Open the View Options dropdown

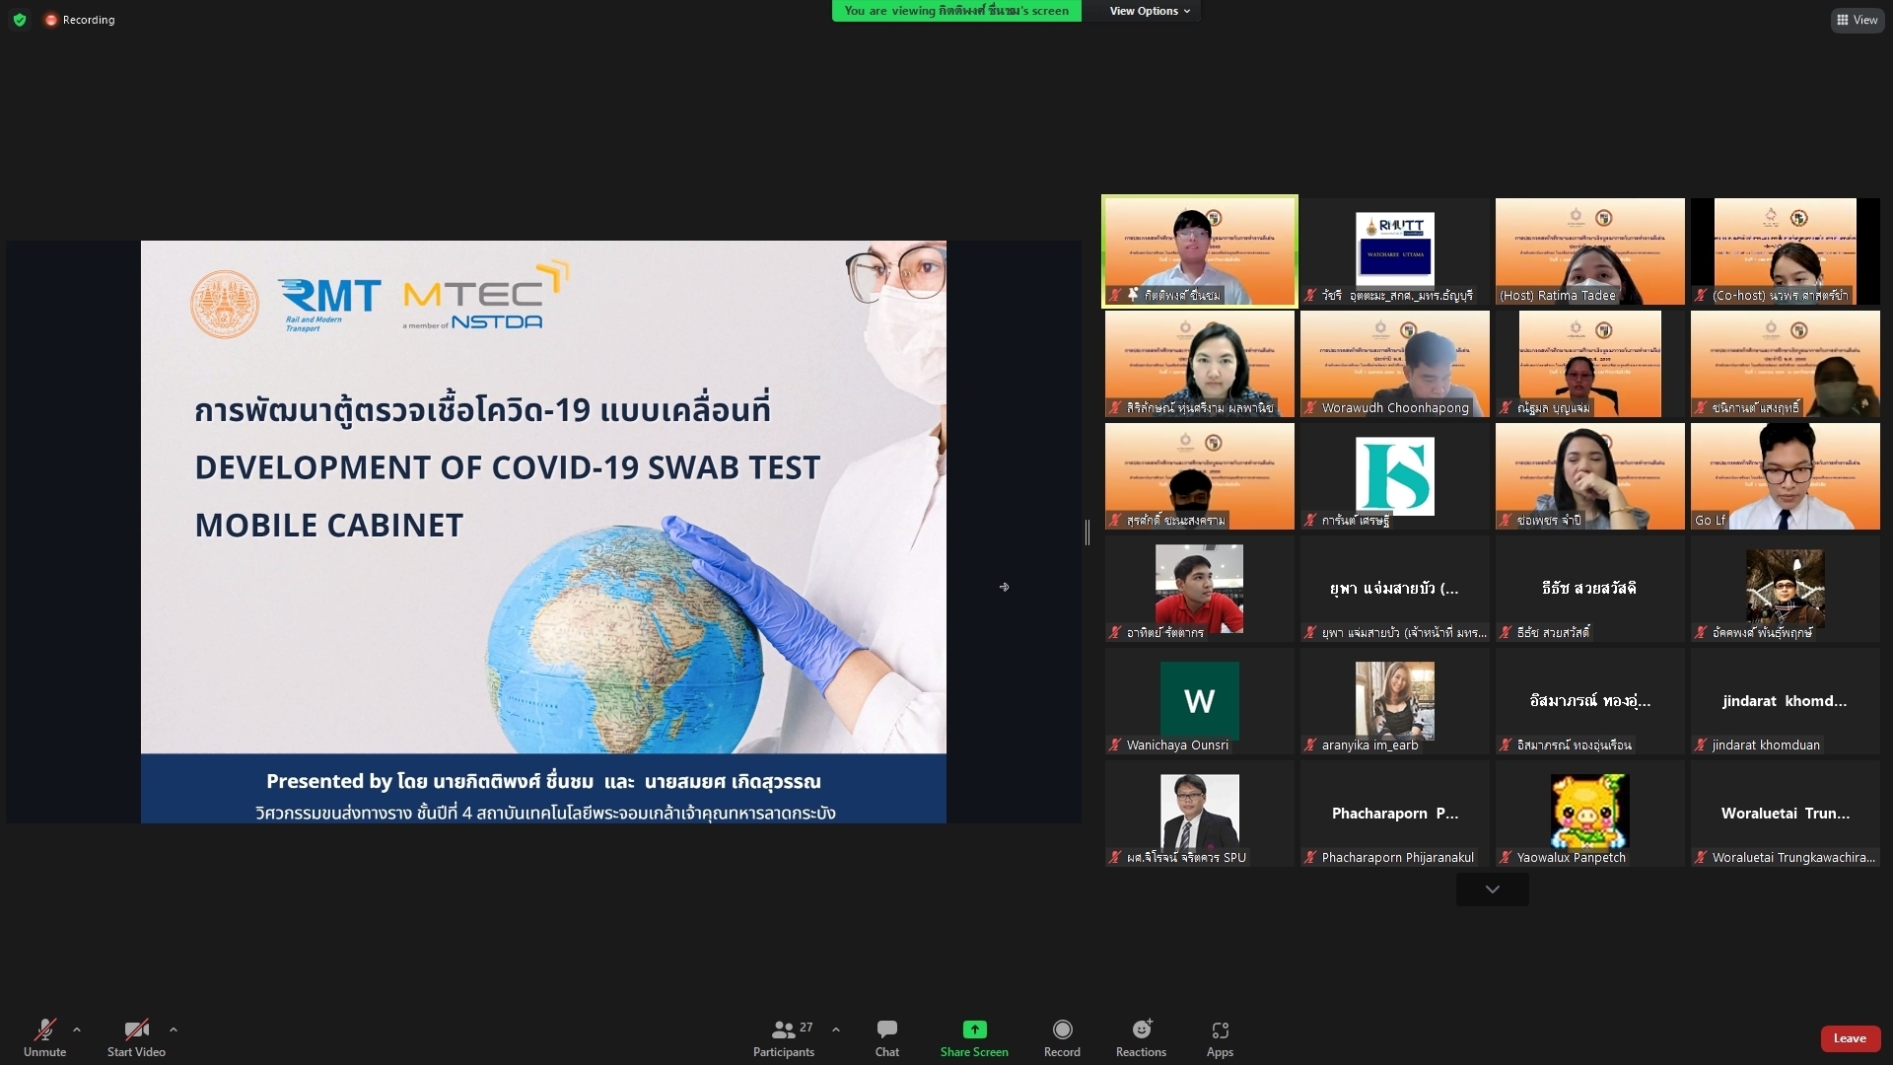tap(1150, 11)
